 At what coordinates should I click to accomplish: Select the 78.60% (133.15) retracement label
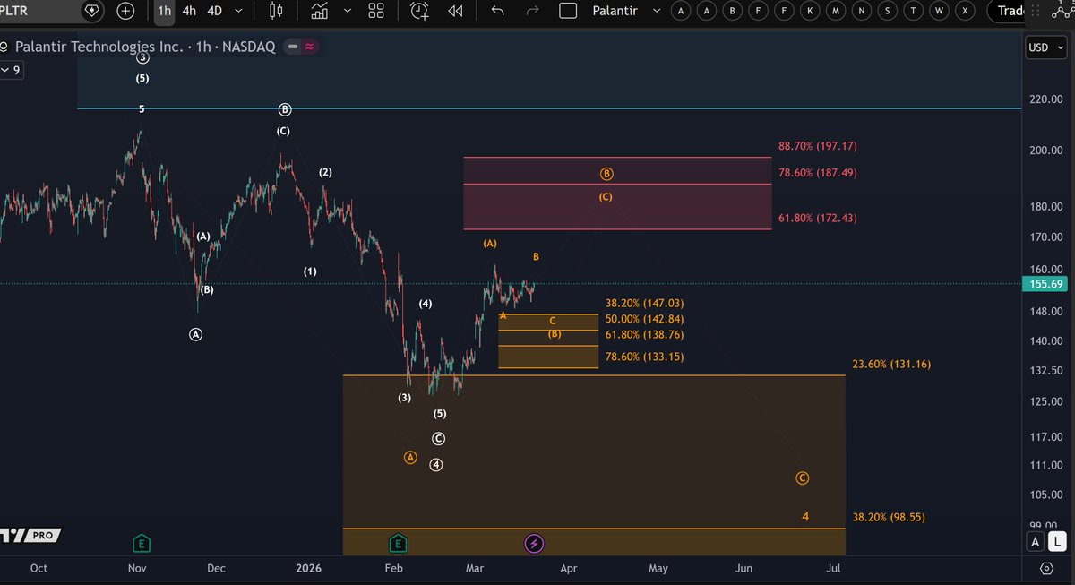click(x=645, y=357)
